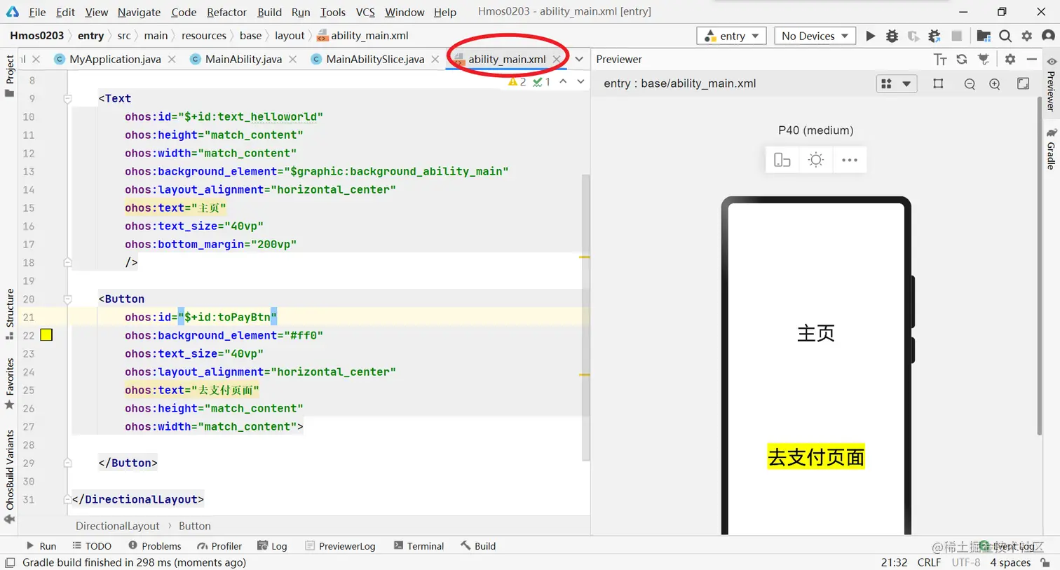Screen dimensions: 1060x570
Task: Open the entry configuration dropdown
Action: point(732,36)
